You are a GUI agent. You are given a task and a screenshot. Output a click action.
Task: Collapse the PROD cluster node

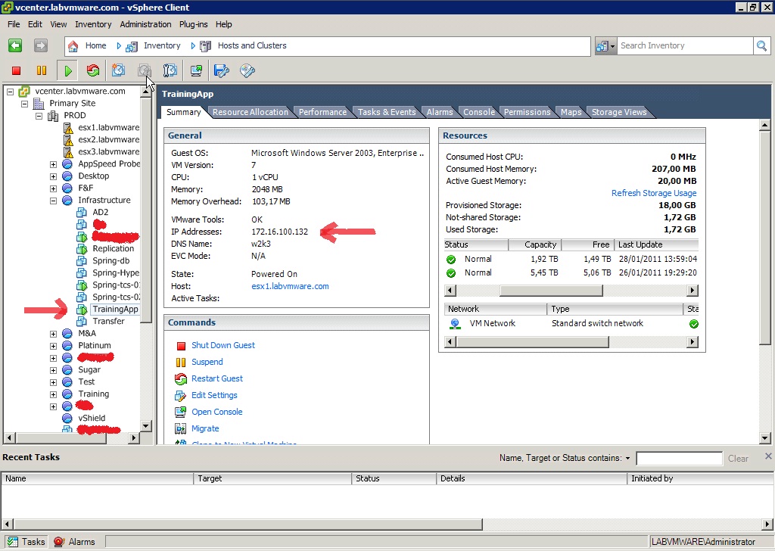pyautogui.click(x=39, y=116)
